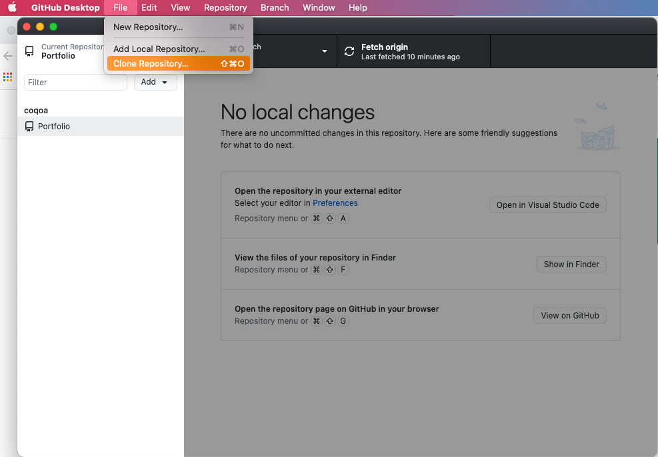Click View on GitHub button

tap(570, 316)
